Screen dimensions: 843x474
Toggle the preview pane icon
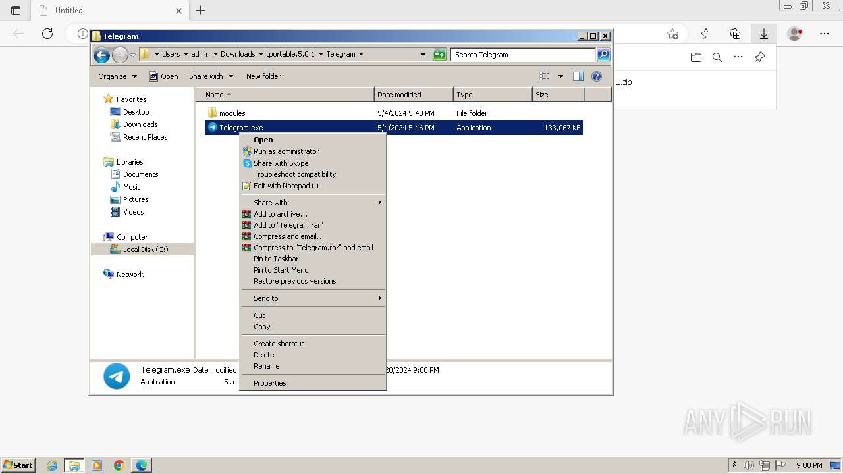(x=578, y=76)
